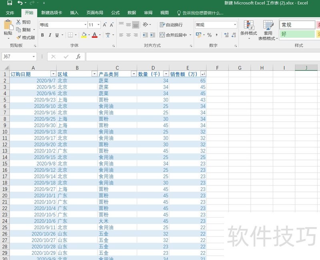Toggle Bold formatting

pyautogui.click(x=42, y=35)
